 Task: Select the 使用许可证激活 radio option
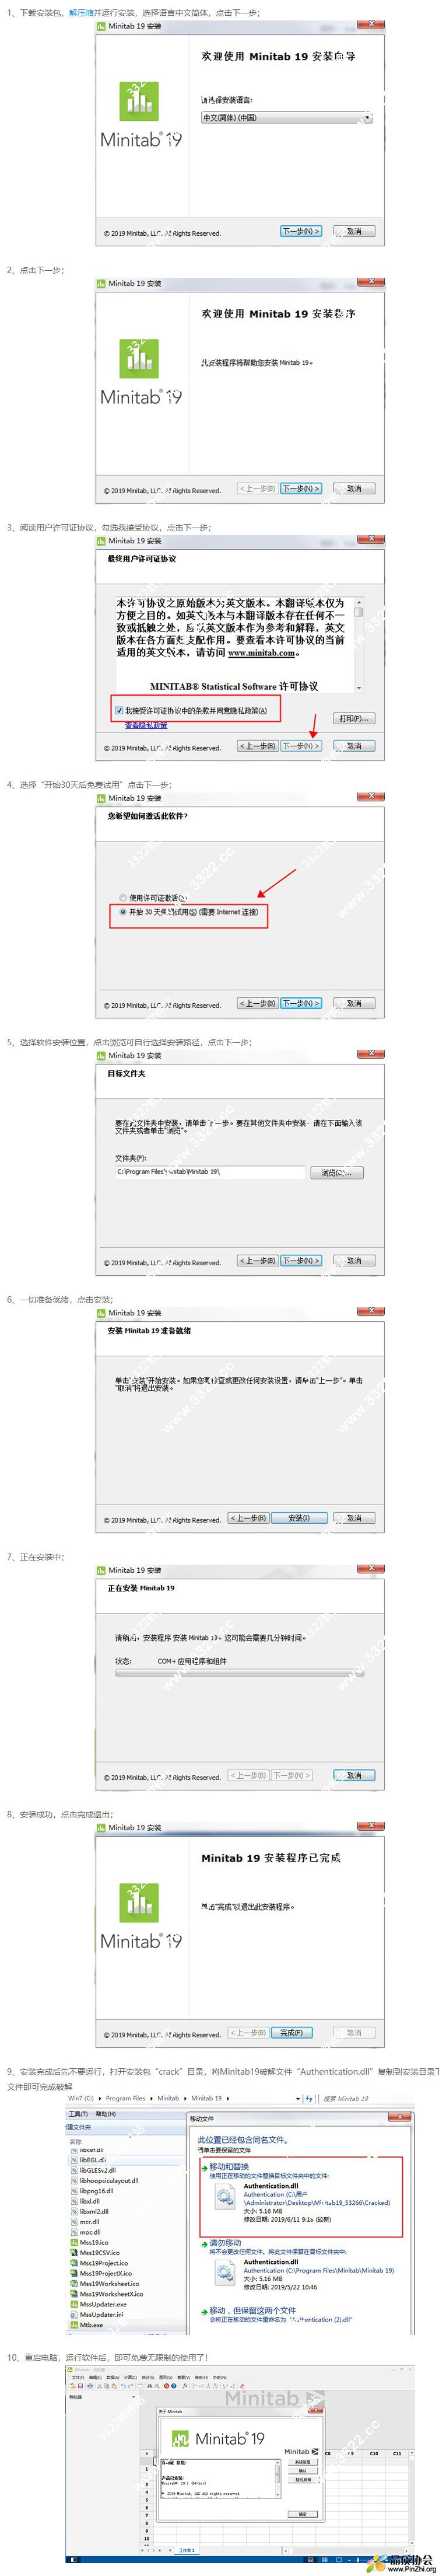tap(123, 898)
